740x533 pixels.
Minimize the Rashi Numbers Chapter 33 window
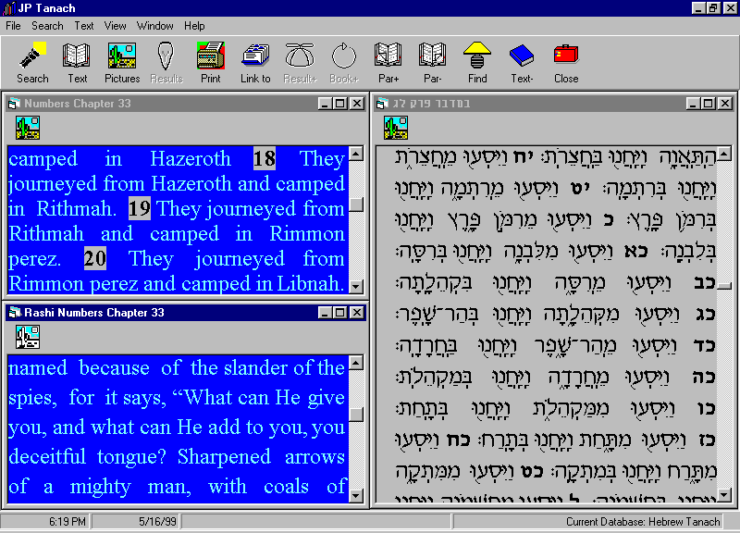pos(325,313)
